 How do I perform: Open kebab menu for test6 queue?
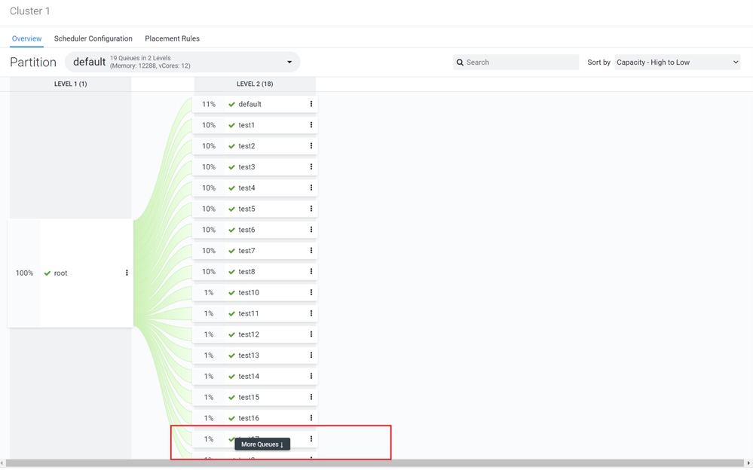click(x=311, y=230)
